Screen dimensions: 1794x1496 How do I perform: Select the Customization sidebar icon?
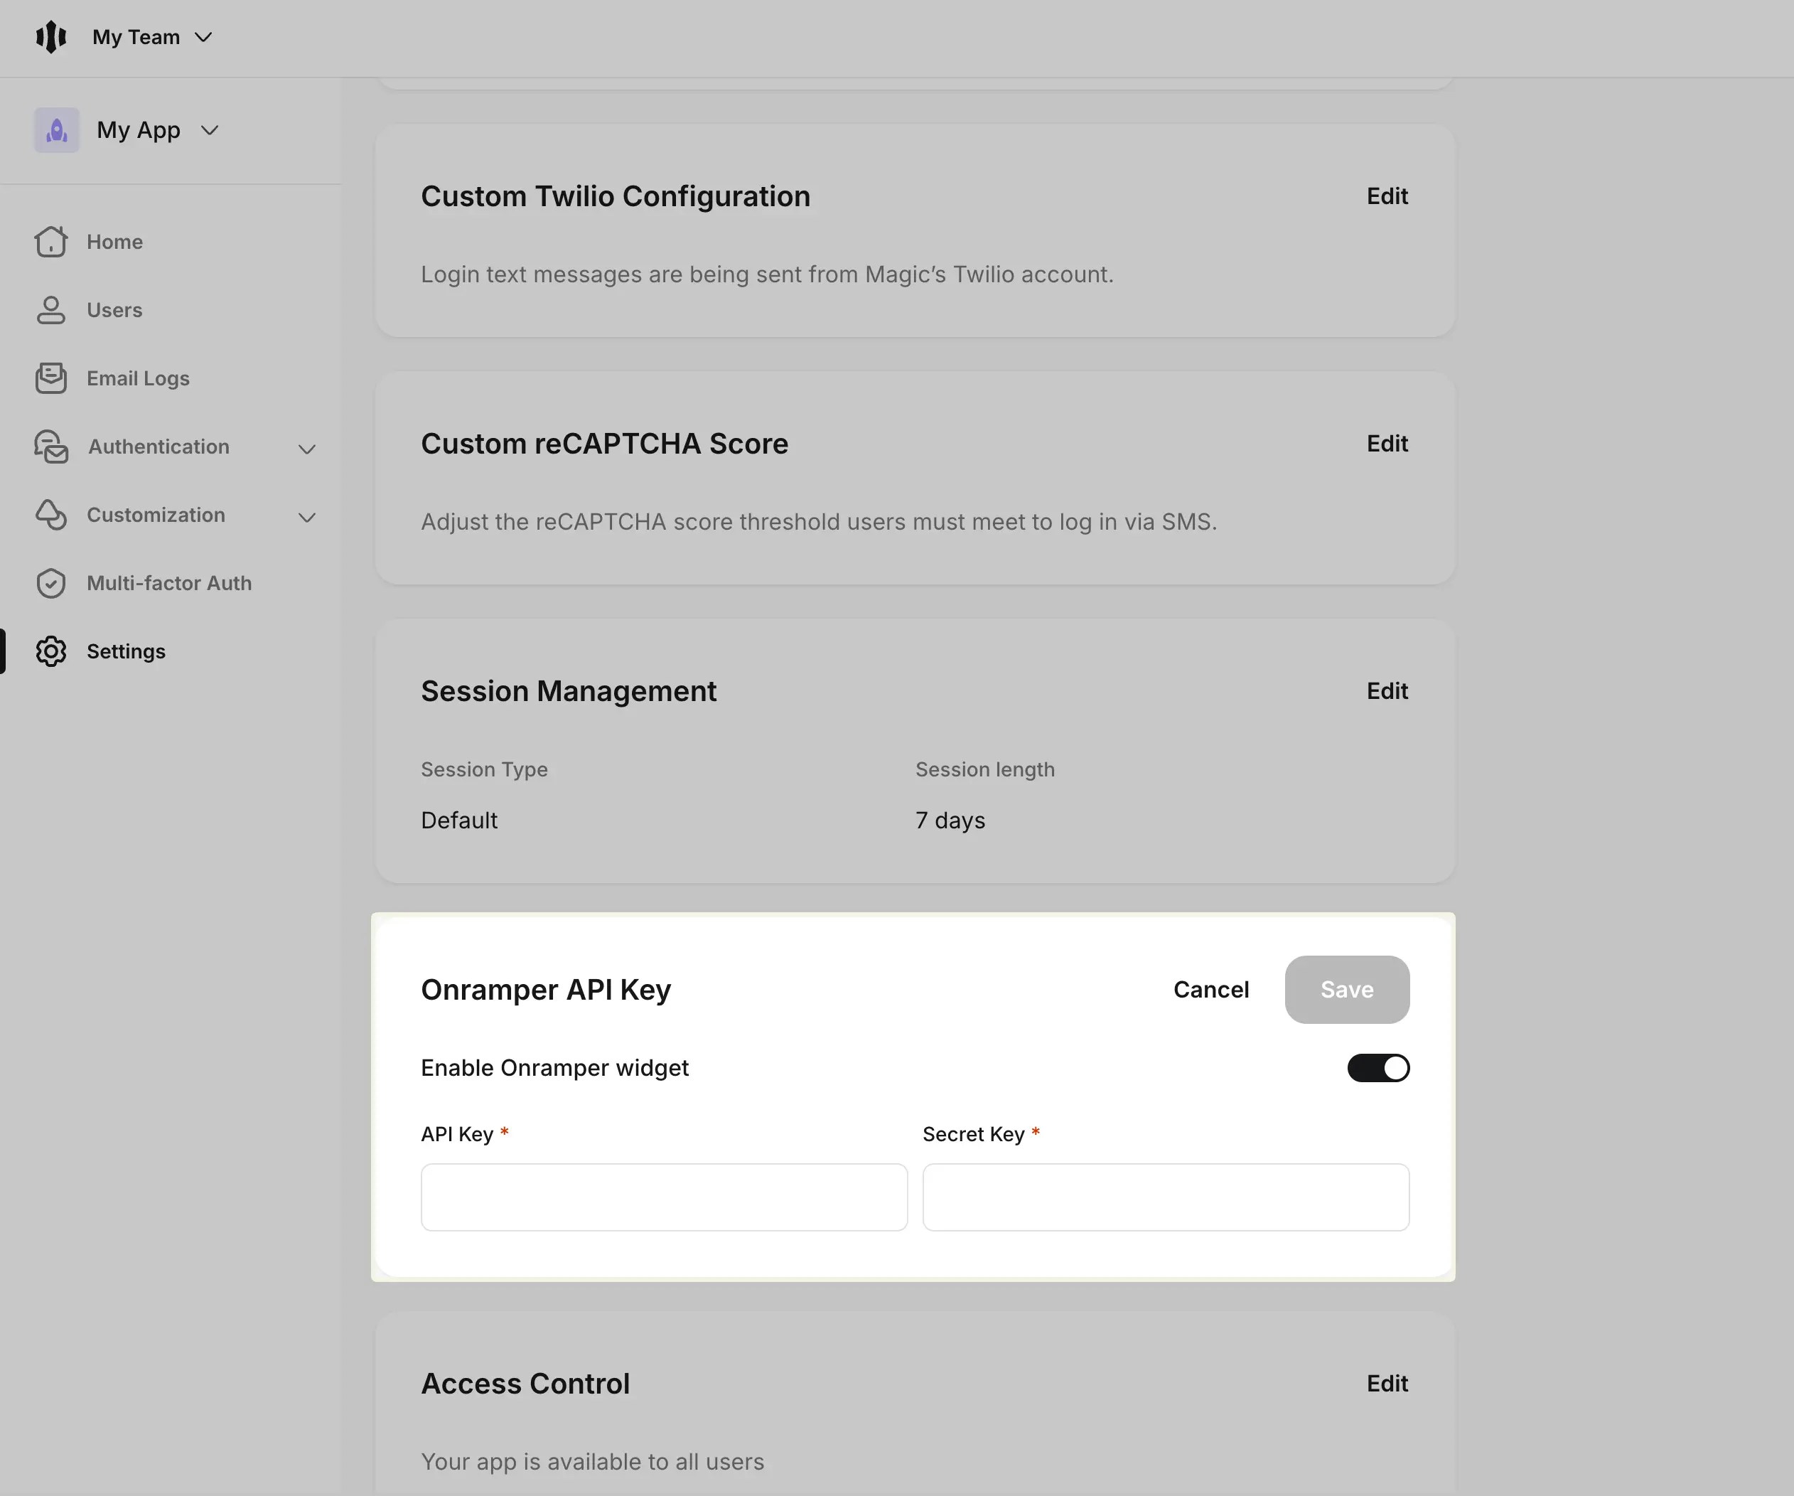click(51, 514)
